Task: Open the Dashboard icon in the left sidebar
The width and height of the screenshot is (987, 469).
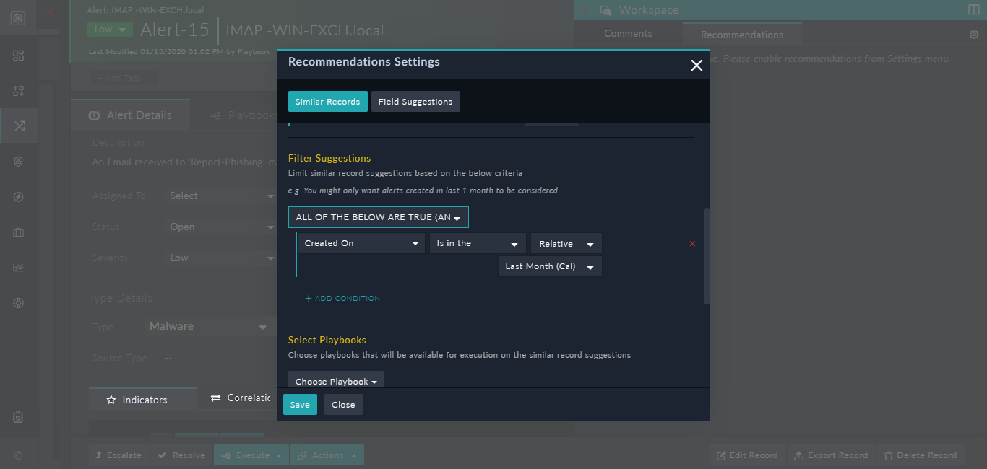Action: [x=19, y=55]
